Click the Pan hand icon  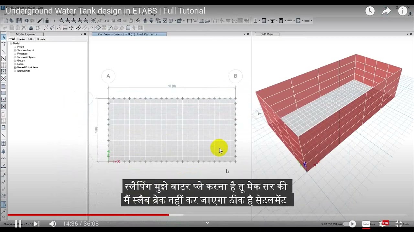[x=93, y=21]
